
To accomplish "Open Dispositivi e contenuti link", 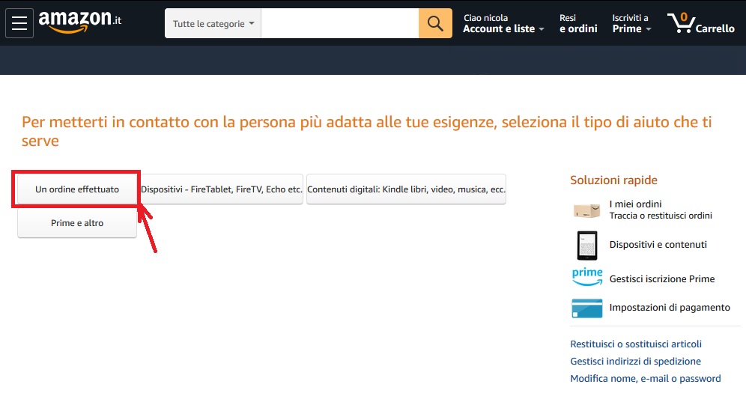I will pyautogui.click(x=658, y=245).
